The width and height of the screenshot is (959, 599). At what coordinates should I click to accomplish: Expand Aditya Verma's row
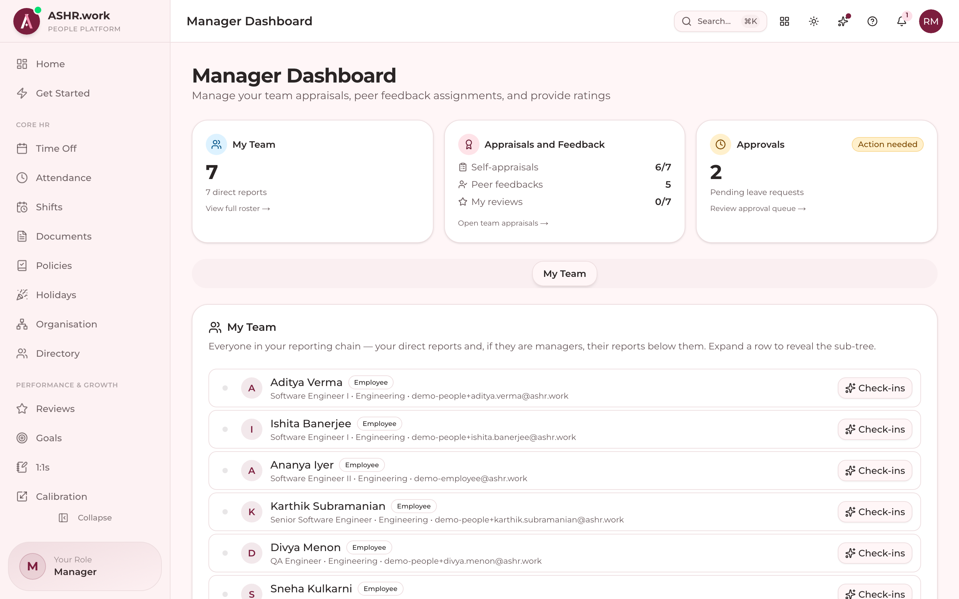click(225, 388)
